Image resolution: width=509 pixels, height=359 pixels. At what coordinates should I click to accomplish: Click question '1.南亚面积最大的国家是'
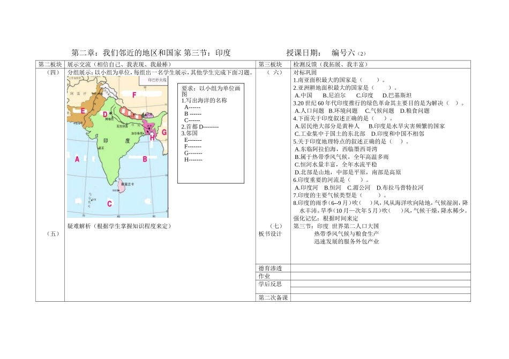pos(339,80)
